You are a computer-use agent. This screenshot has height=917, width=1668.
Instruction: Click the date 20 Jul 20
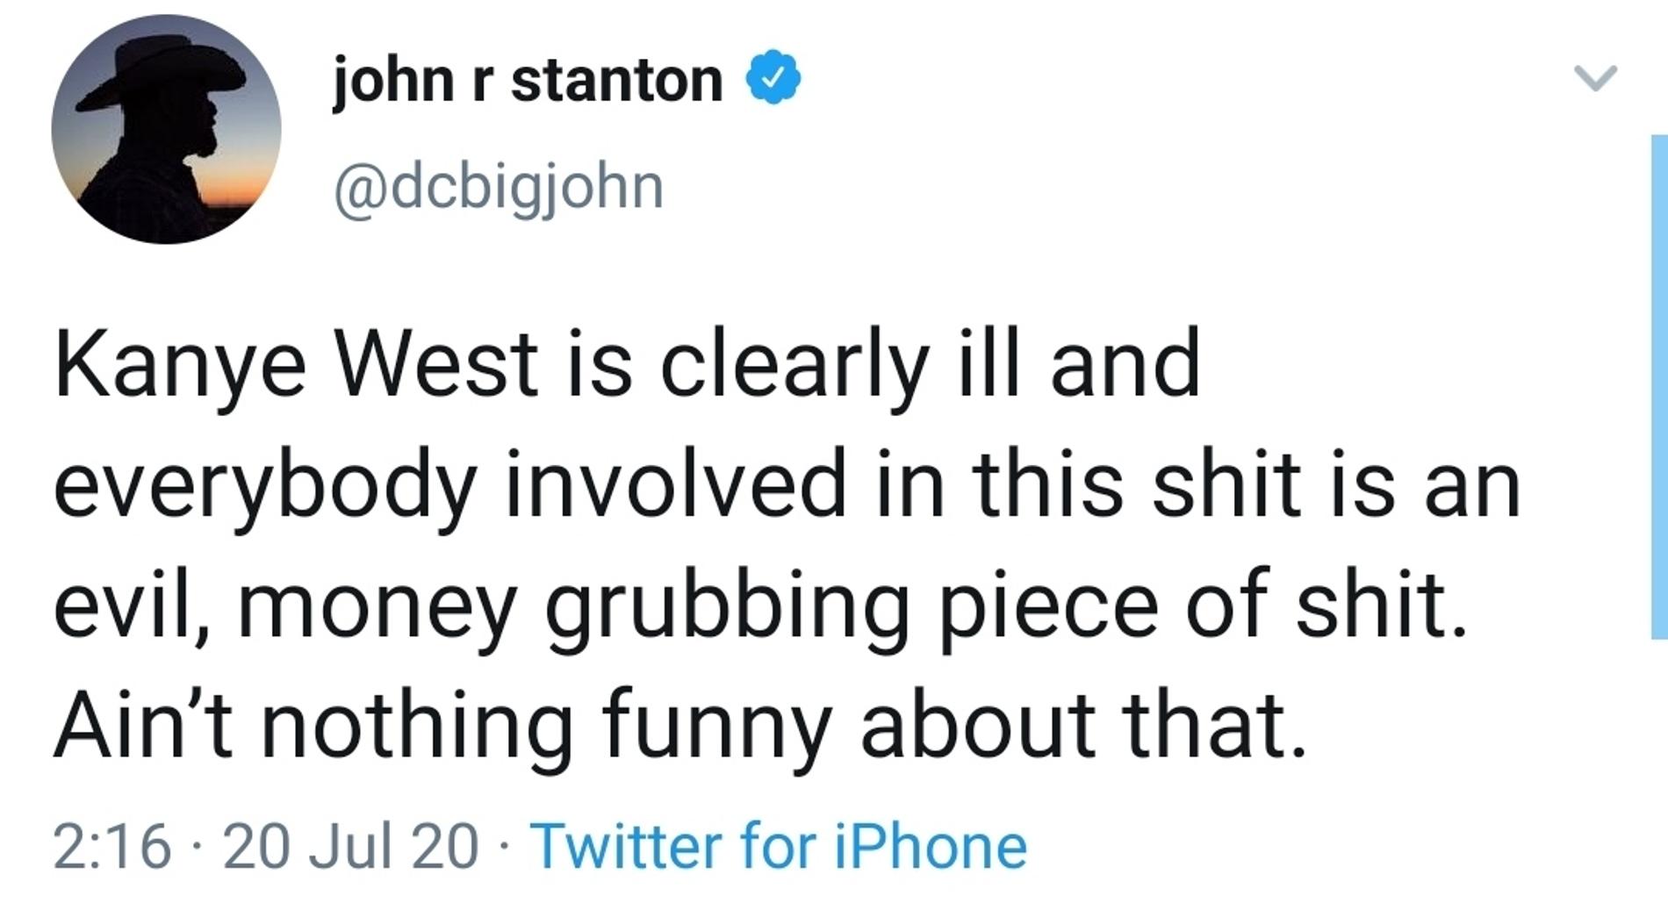(351, 847)
